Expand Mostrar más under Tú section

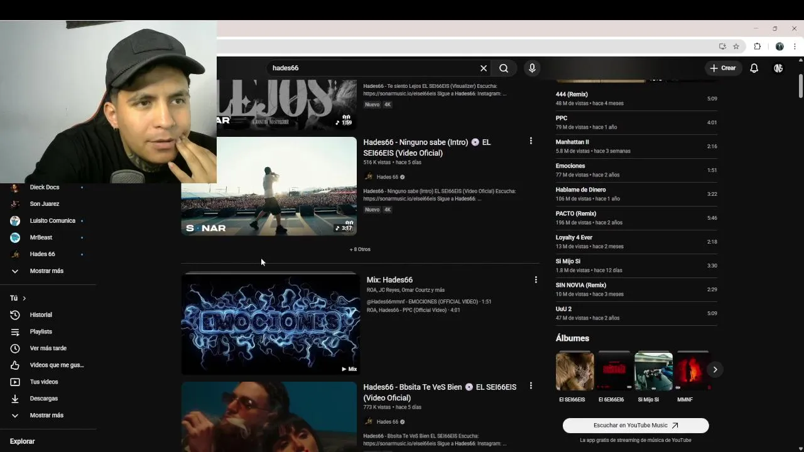pos(48,416)
